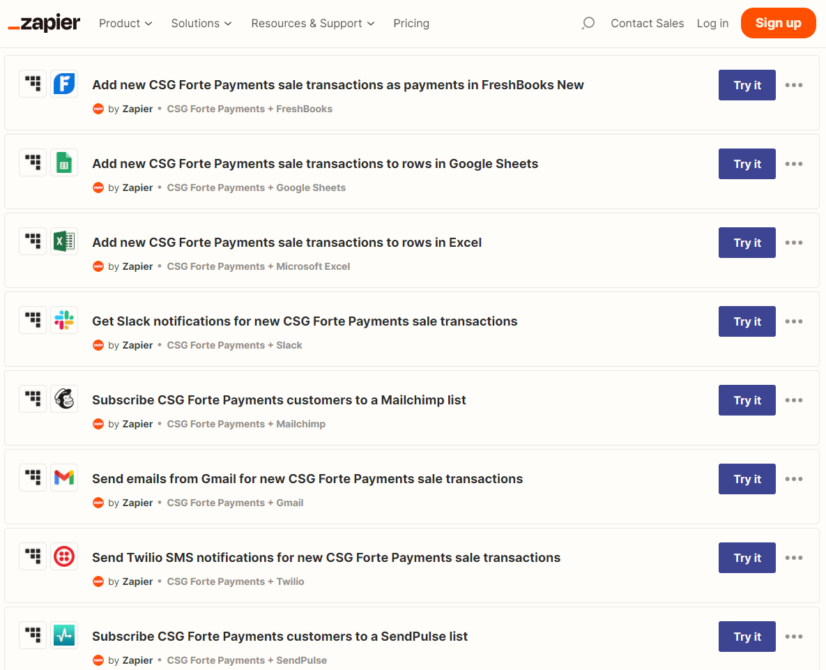Image resolution: width=826 pixels, height=670 pixels.
Task: Try the Twilio SMS zap
Action: (747, 557)
